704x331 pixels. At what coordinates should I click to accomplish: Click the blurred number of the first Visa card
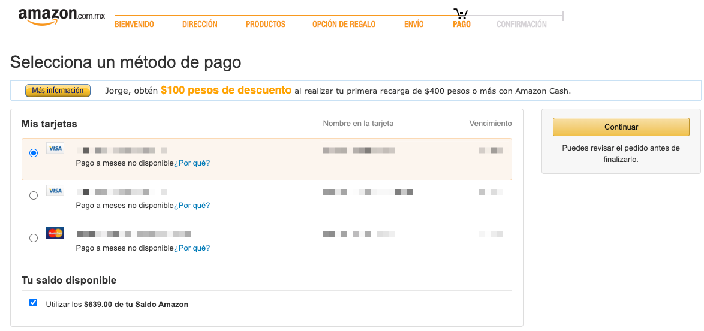coord(121,150)
